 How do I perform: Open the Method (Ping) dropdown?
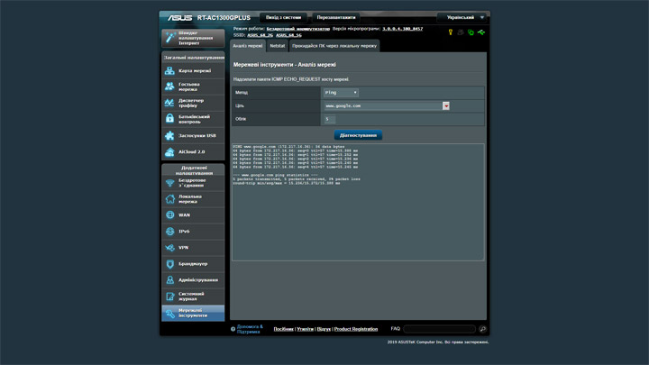(x=341, y=93)
